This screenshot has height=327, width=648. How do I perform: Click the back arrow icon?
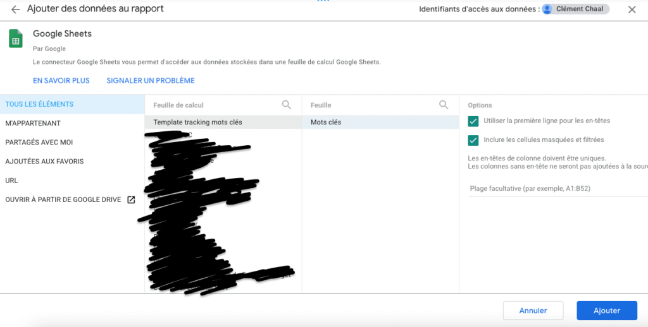(x=15, y=9)
